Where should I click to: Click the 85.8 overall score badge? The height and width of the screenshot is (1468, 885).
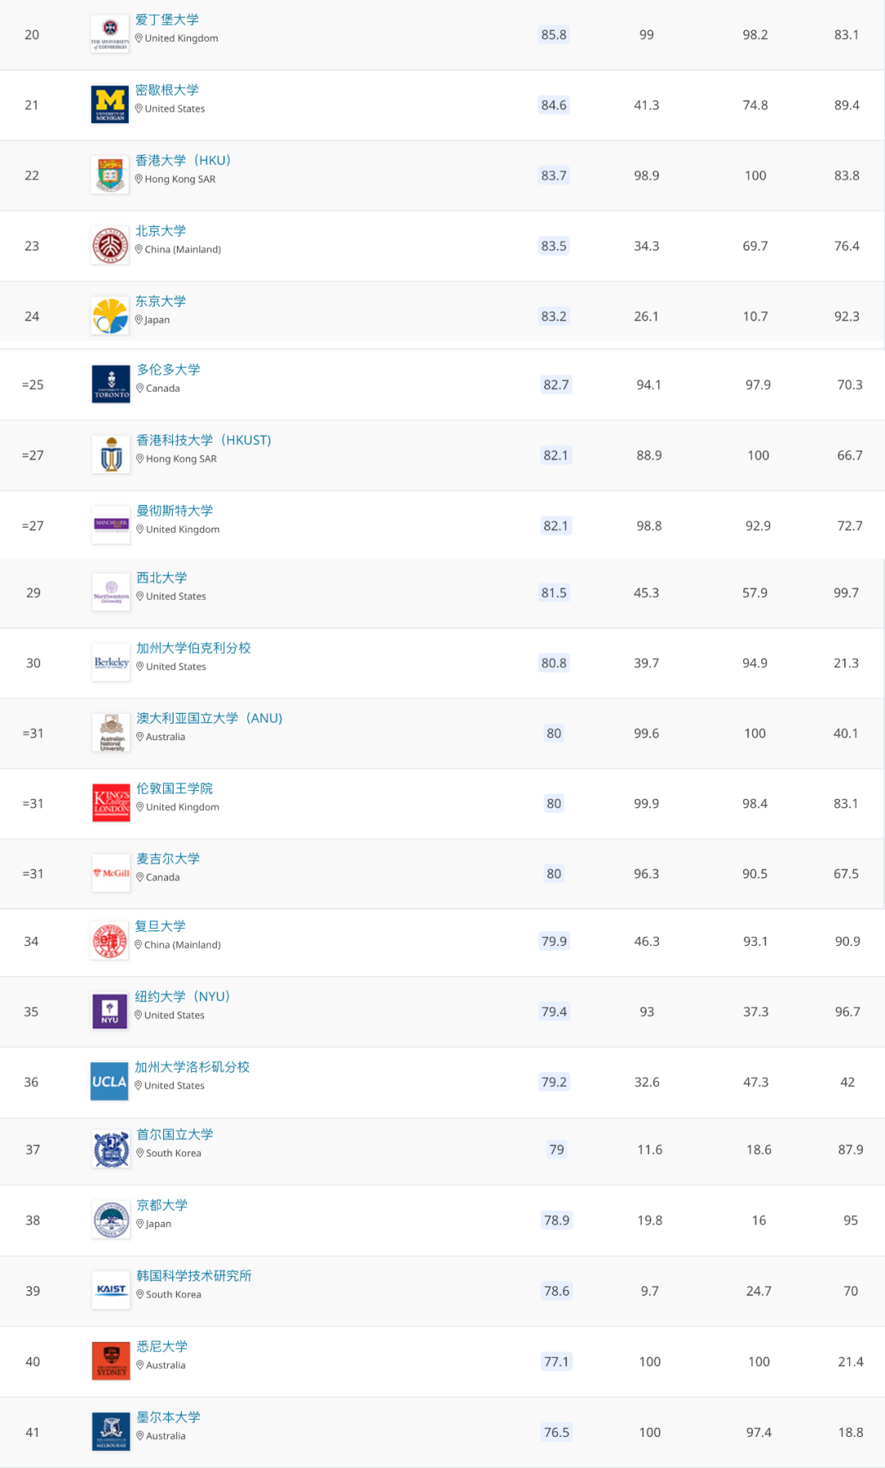tap(554, 34)
